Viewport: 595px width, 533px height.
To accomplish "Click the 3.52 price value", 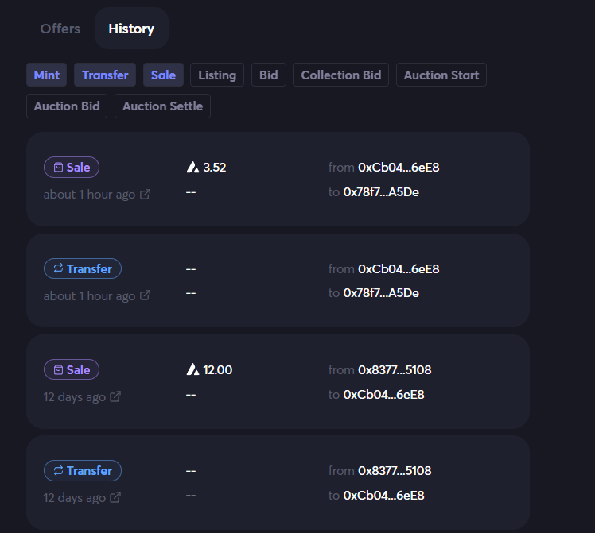I will 215,167.
